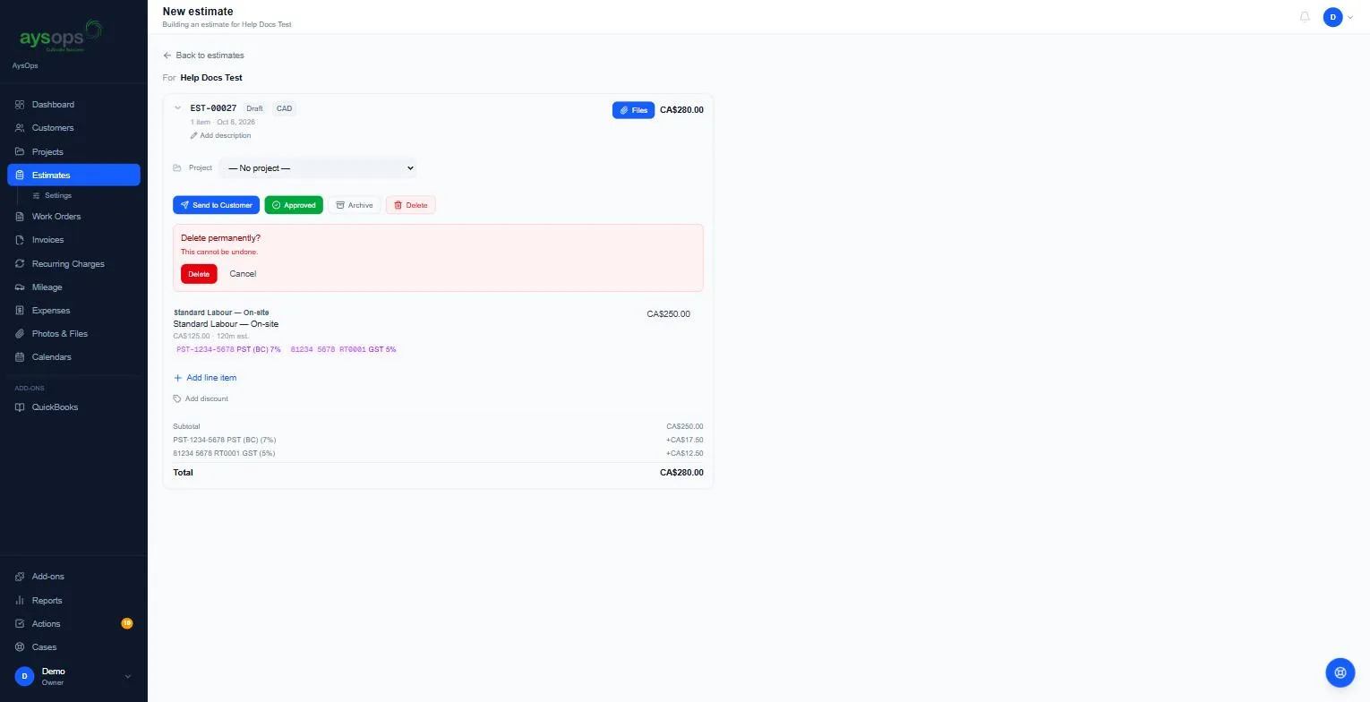The height and width of the screenshot is (702, 1370).
Task: Open the Dashboard page
Action: coord(73,105)
